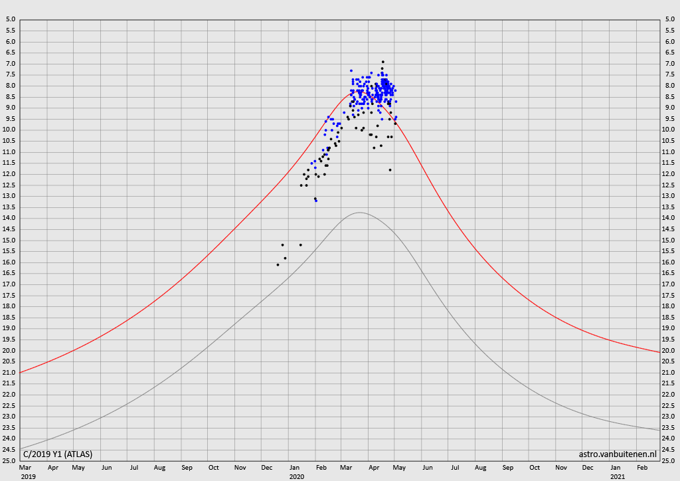Viewport: 680px width, 481px height.
Task: Select the Jan label above 2021
Action: pyautogui.click(x=616, y=468)
